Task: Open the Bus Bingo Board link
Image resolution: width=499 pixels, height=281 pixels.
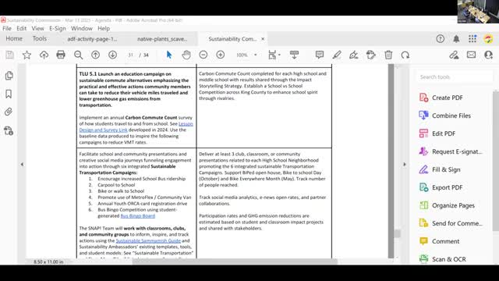Action: pos(138,215)
